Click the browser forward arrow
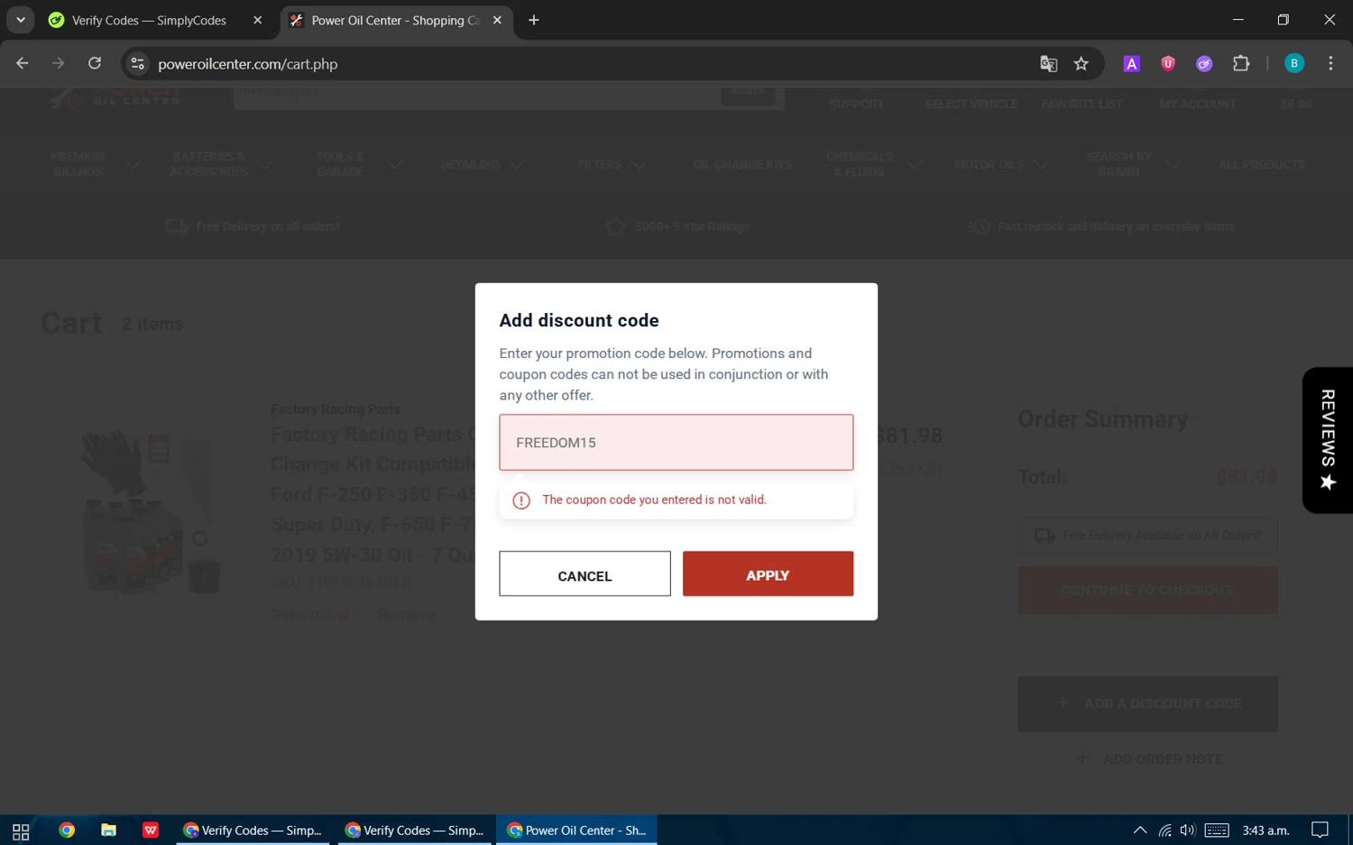Viewport: 1353px width, 845px height. (58, 63)
